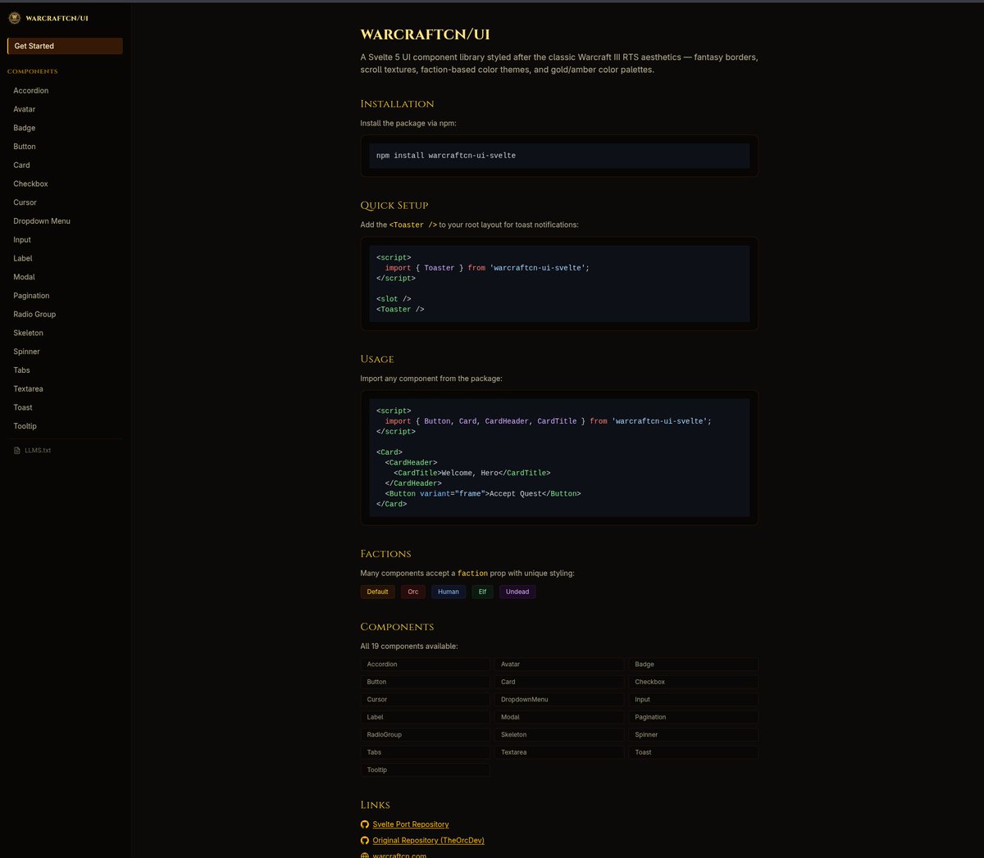
Task: Go to Label in sidebar
Action: click(65, 258)
